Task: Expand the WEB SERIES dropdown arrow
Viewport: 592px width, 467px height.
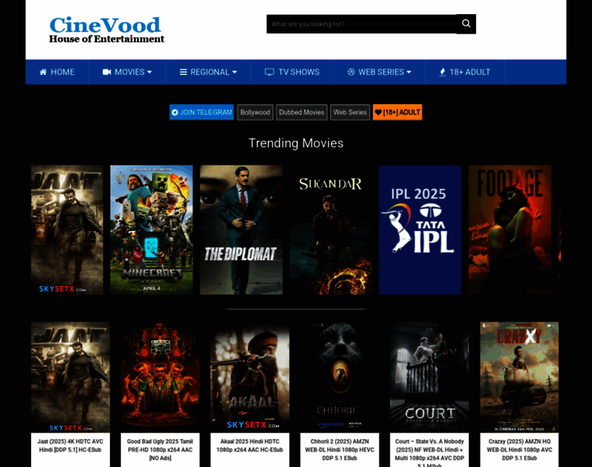Action: tap(409, 72)
